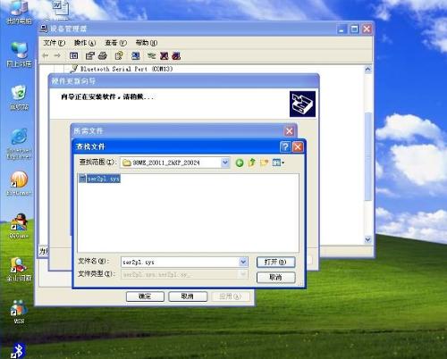
Task: Click the 取消 Cancel button in Find File dialog
Action: point(275,278)
